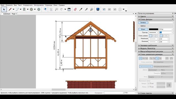Select the павильон - Page 1 tab
Image resolution: width=176 pixels, height=99 pixels.
[10, 14]
